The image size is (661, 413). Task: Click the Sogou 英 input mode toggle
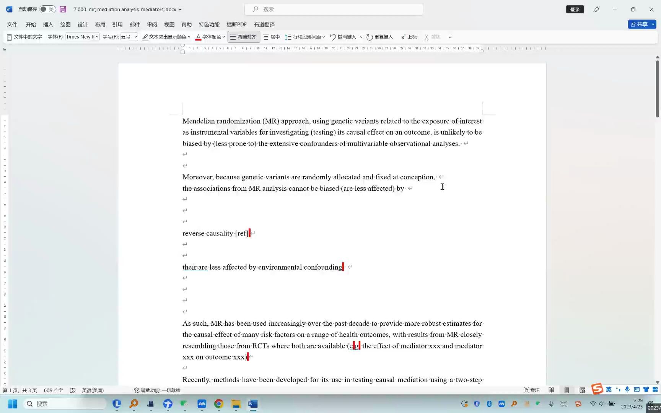pos(609,389)
